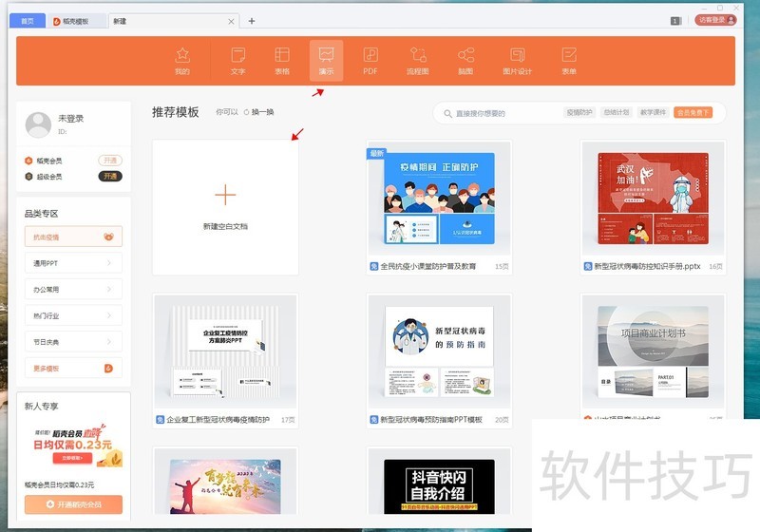Click the plus to add new tab
This screenshot has height=532, width=760.
(x=252, y=21)
